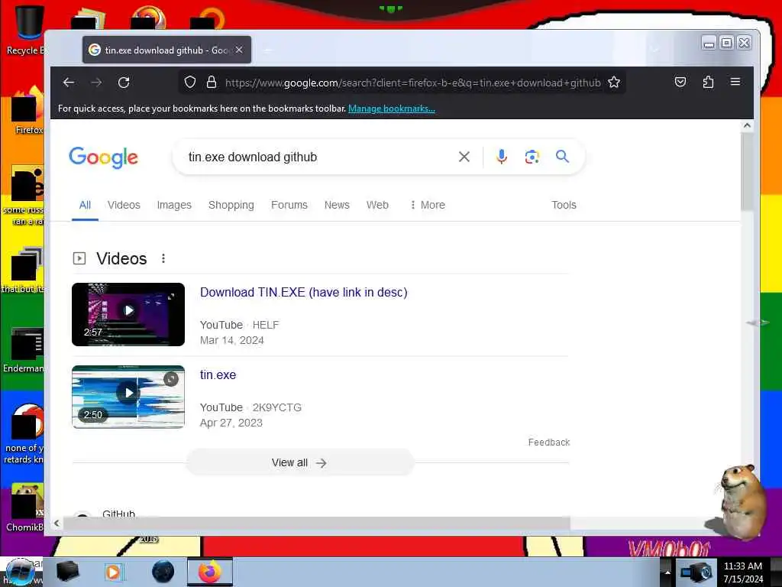Image resolution: width=782 pixels, height=587 pixels.
Task: Close the tin.exe download github tab
Action: click(239, 50)
